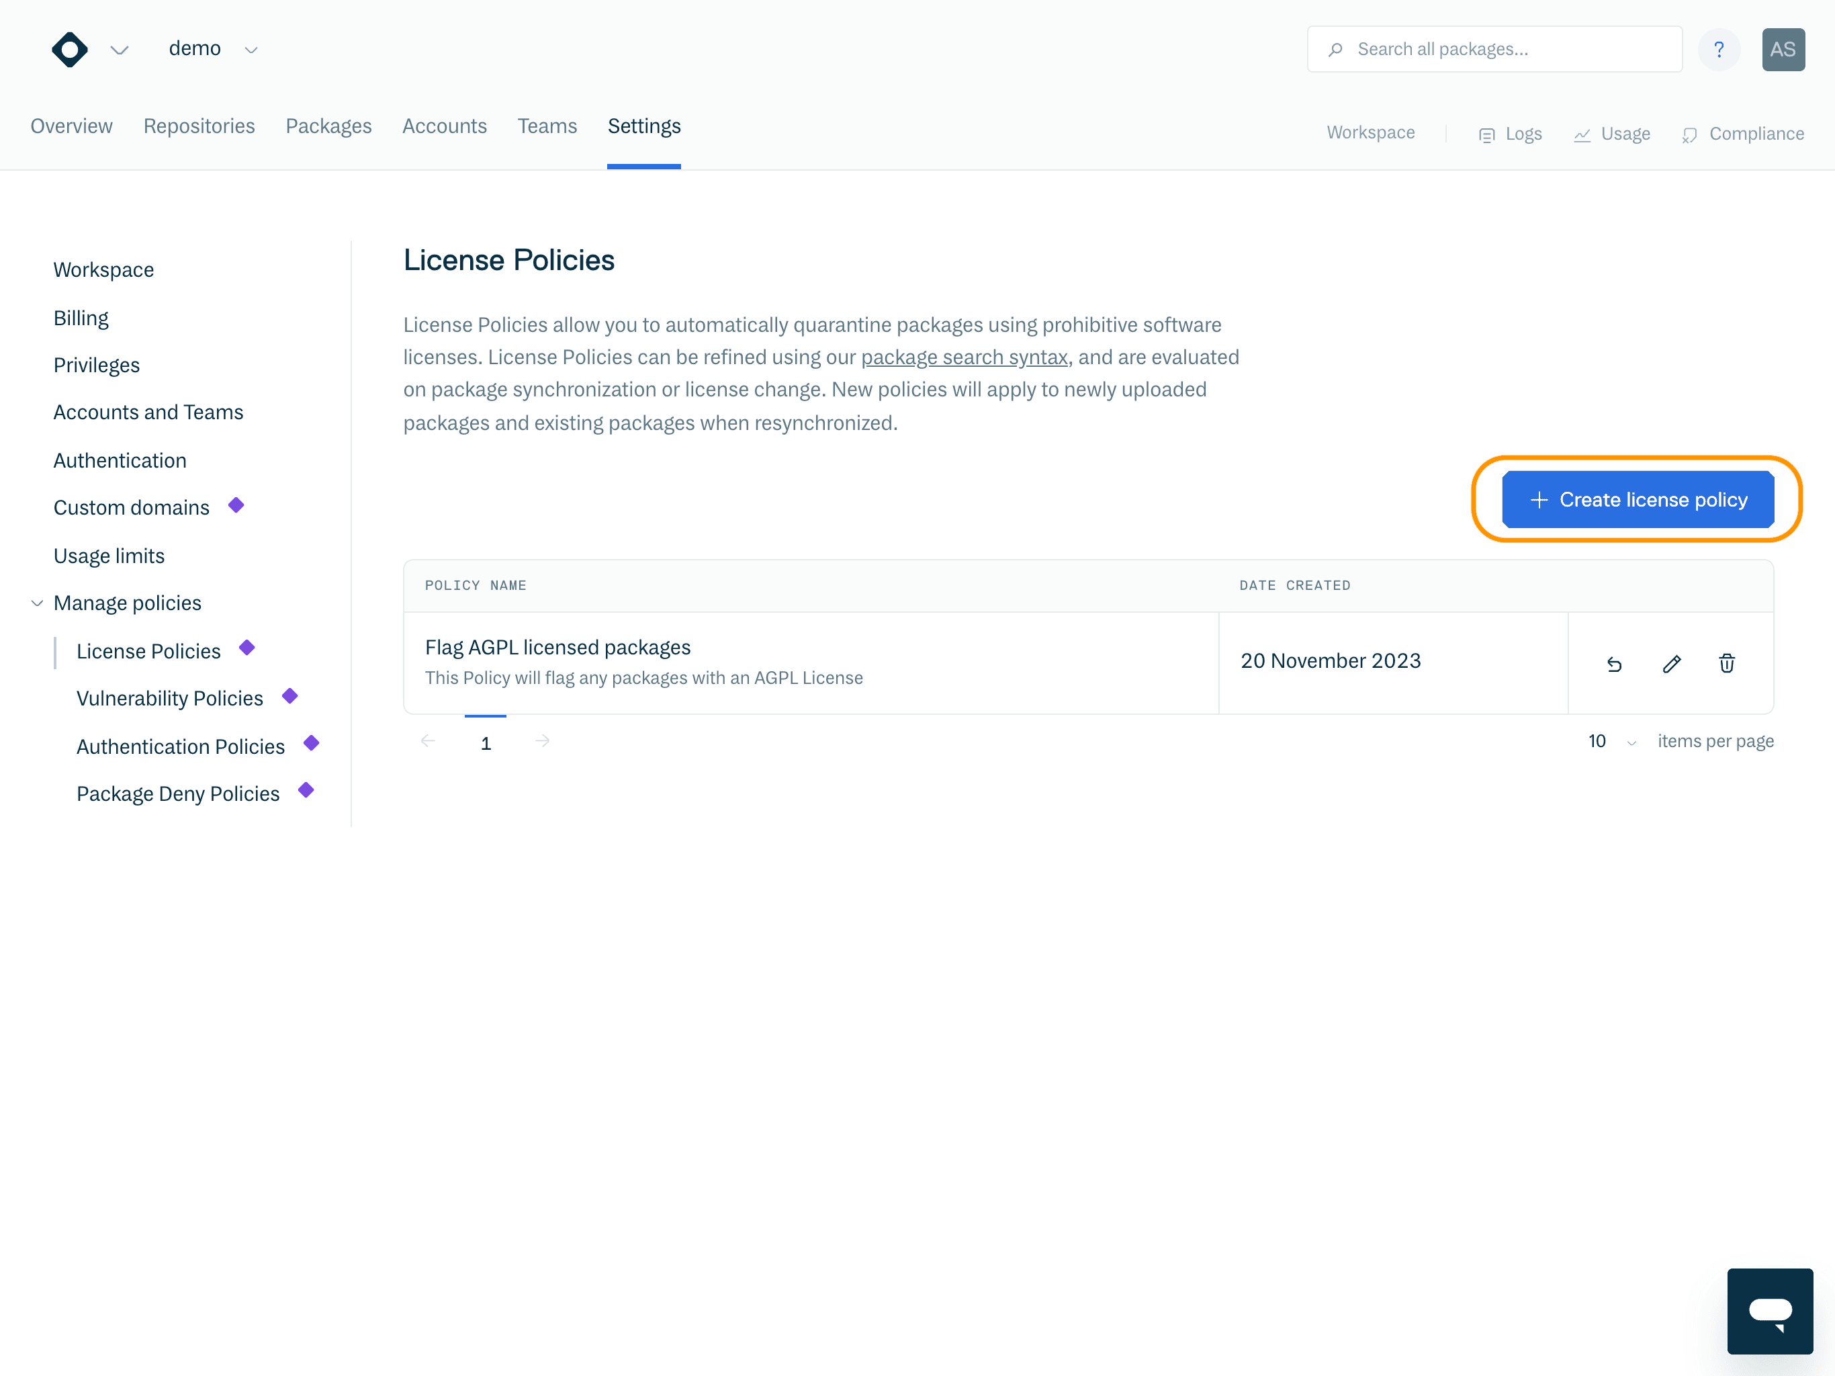This screenshot has height=1376, width=1835.
Task: Select Vulnerability Policies in the sidebar
Action: click(169, 698)
